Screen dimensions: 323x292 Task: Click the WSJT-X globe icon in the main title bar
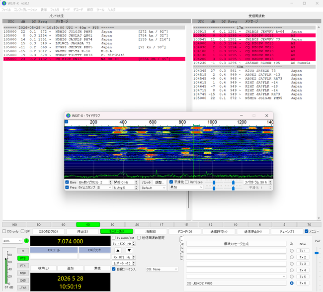pos(4,3)
